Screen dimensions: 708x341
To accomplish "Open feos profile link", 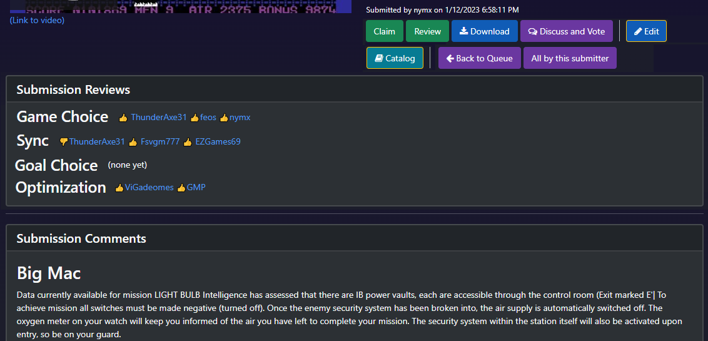I will 208,118.
